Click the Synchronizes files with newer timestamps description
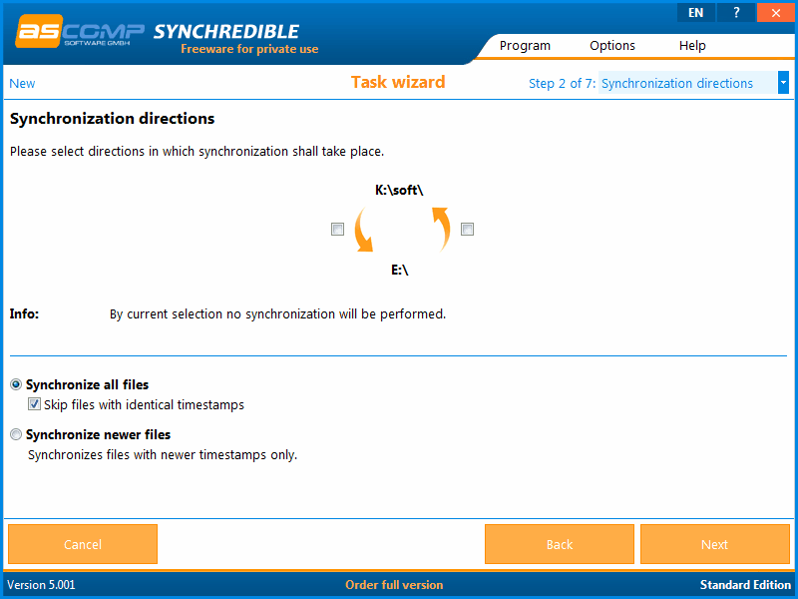Screen dimensions: 798x599 click(x=163, y=455)
